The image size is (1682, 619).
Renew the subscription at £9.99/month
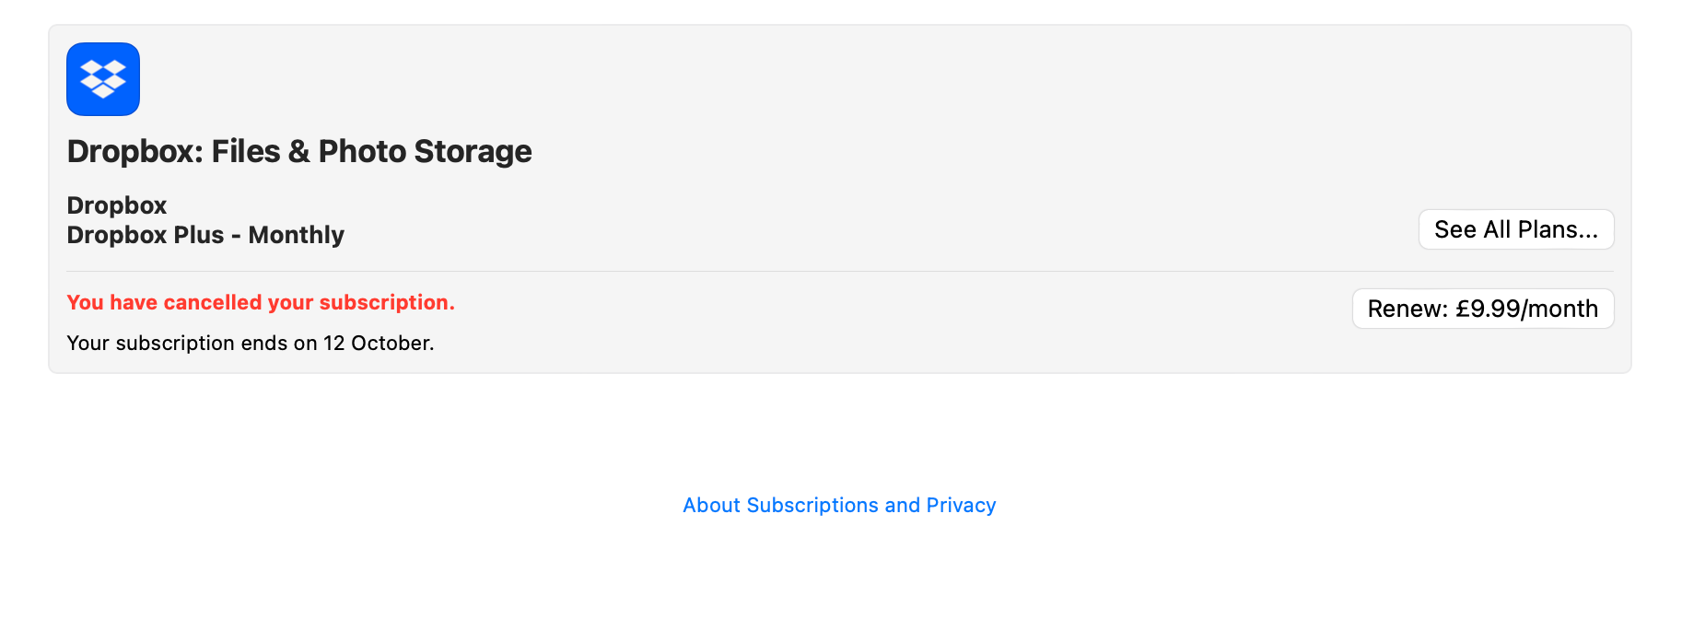(1482, 309)
